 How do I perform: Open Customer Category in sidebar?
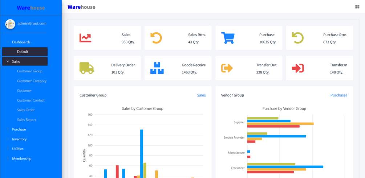[32, 81]
